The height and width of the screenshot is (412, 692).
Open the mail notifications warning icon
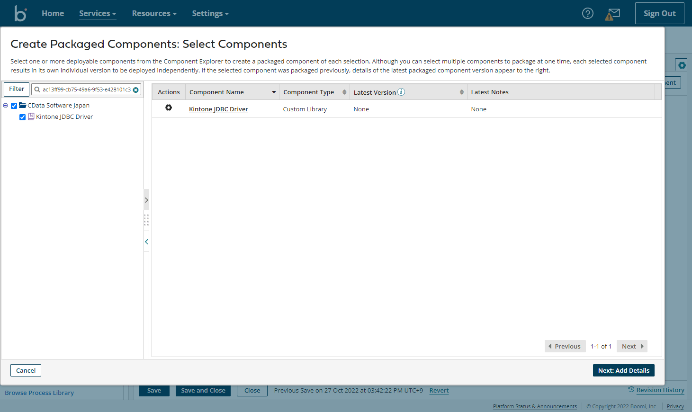pyautogui.click(x=612, y=14)
